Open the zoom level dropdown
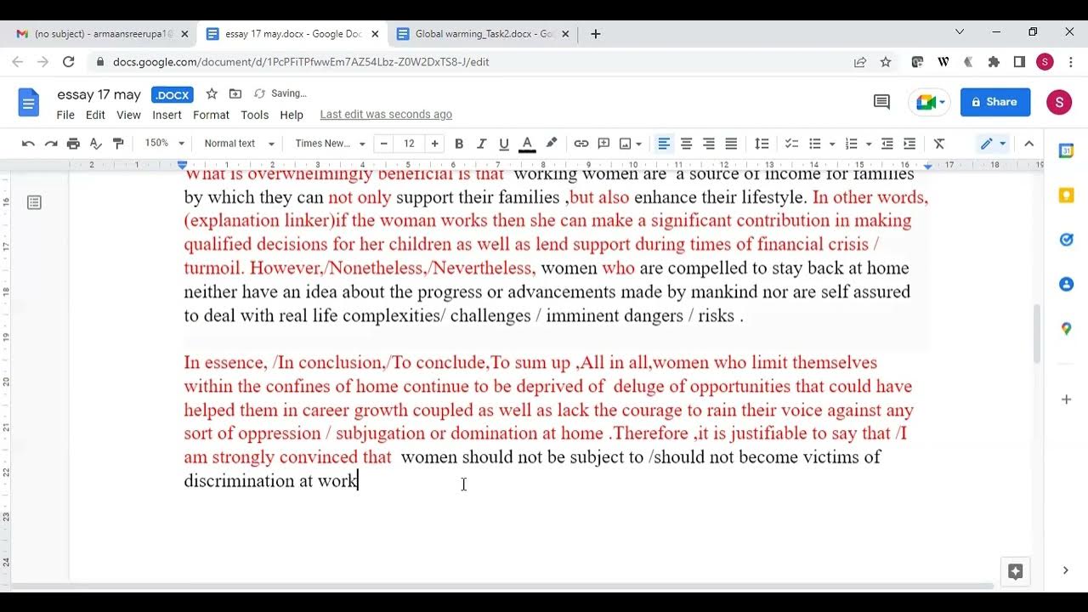Screen dimensions: 1088x612 (164, 144)
